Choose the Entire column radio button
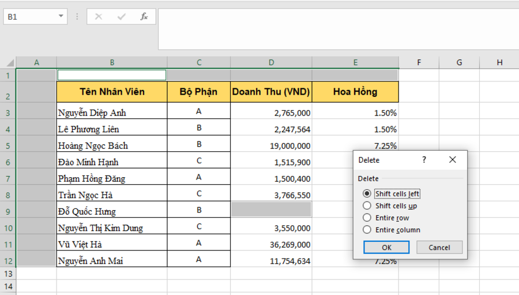519x295 pixels. 367,229
